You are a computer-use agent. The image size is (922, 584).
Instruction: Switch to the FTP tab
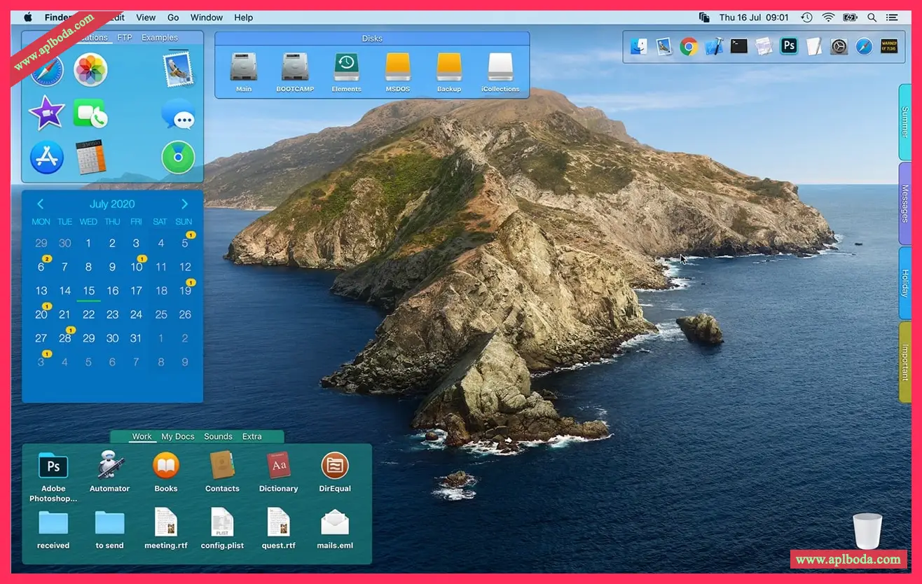coord(124,38)
